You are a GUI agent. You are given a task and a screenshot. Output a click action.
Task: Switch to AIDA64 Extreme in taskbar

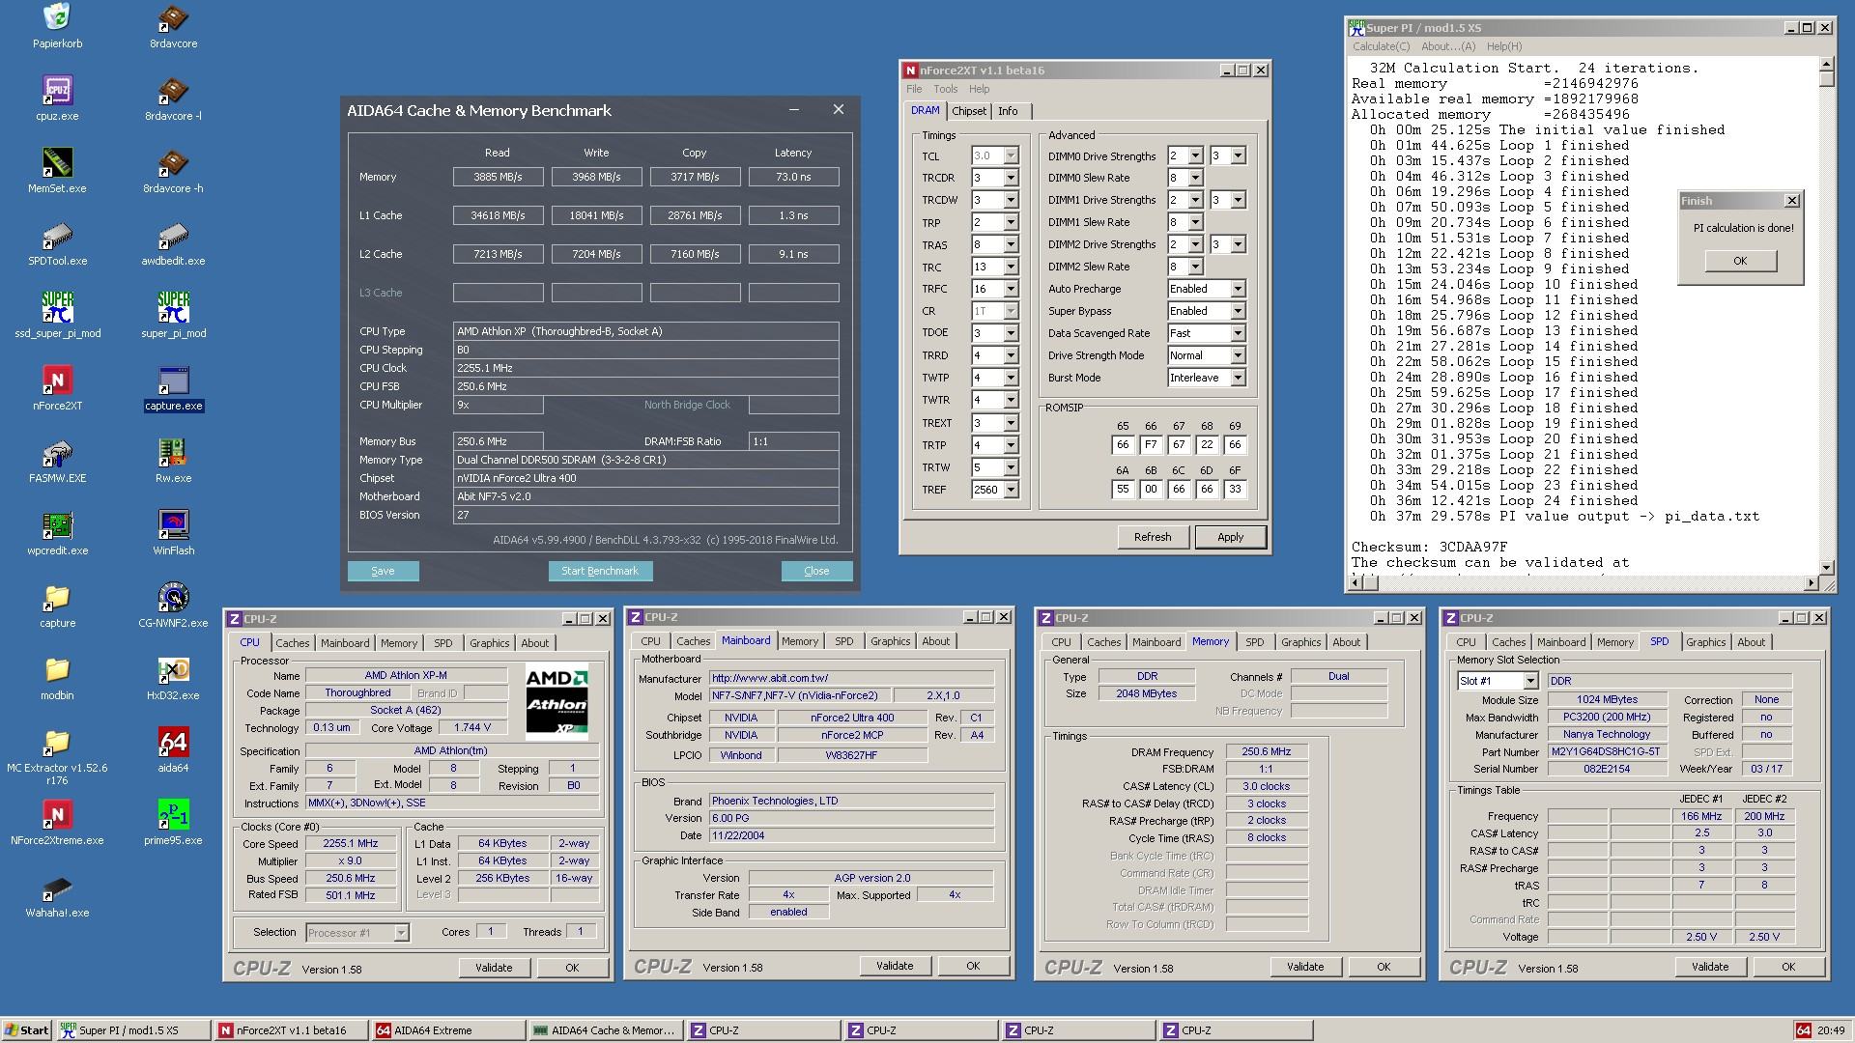pos(448,1030)
